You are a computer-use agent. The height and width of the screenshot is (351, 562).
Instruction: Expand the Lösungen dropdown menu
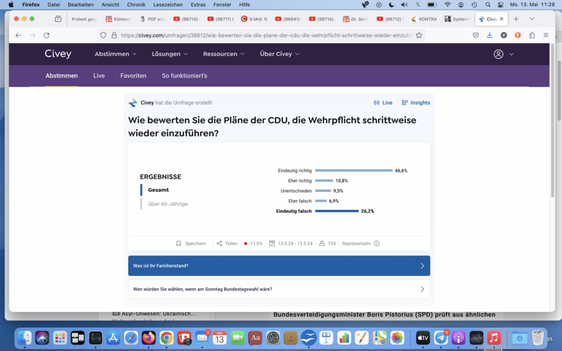coord(170,54)
